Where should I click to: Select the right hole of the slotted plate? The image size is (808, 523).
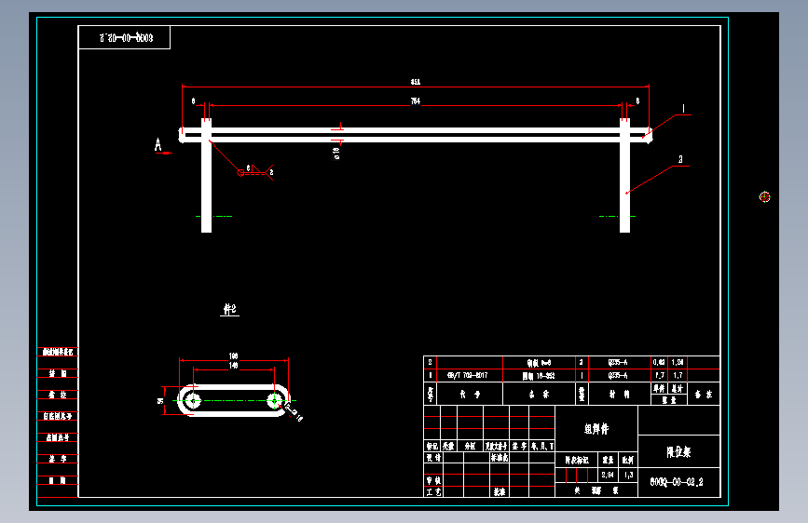click(x=274, y=400)
